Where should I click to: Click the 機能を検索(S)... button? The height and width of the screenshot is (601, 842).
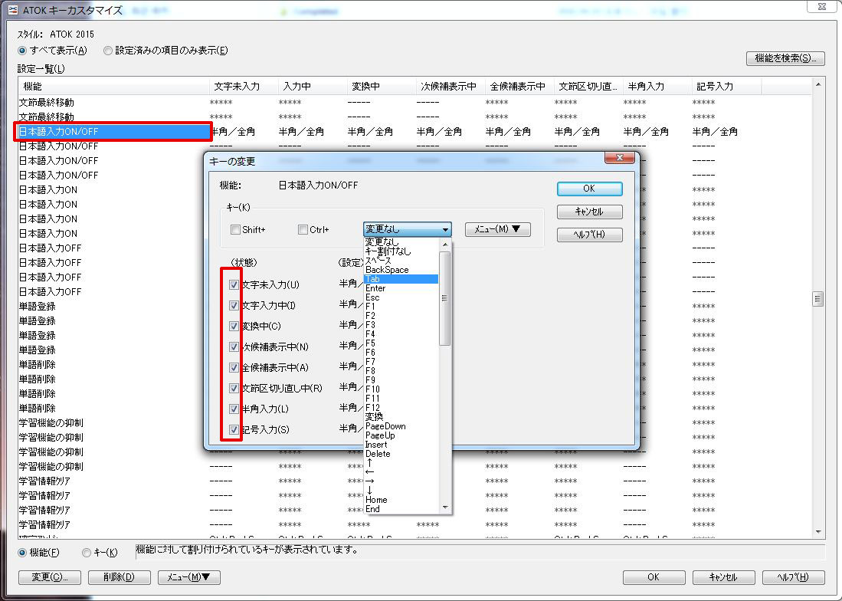(785, 58)
